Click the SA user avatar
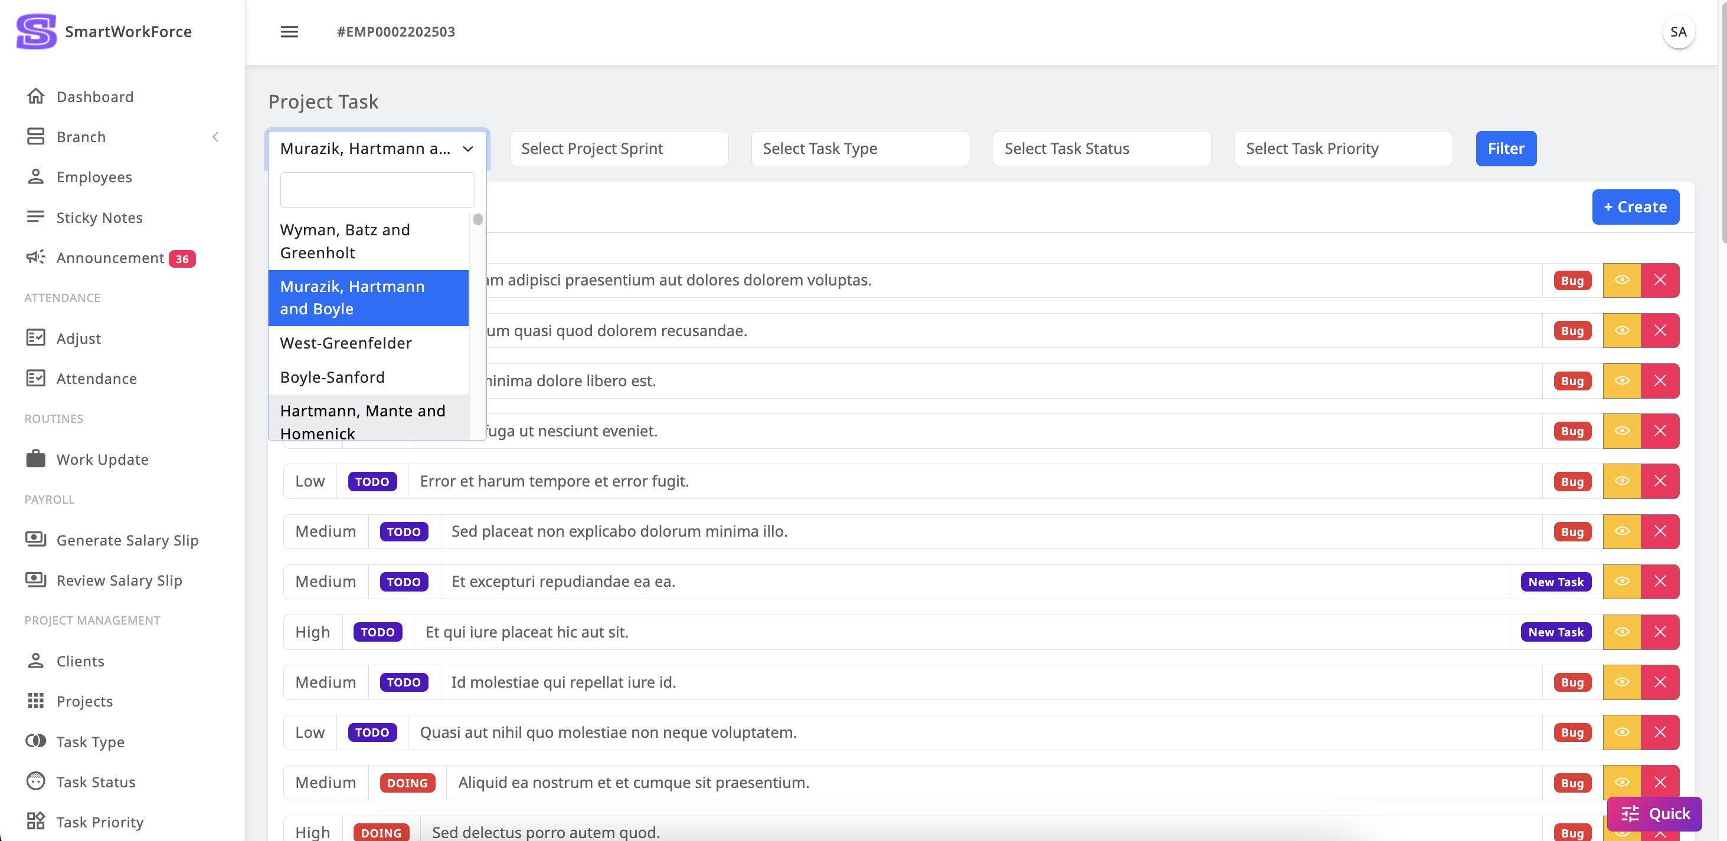This screenshot has height=841, width=1727. 1678,31
